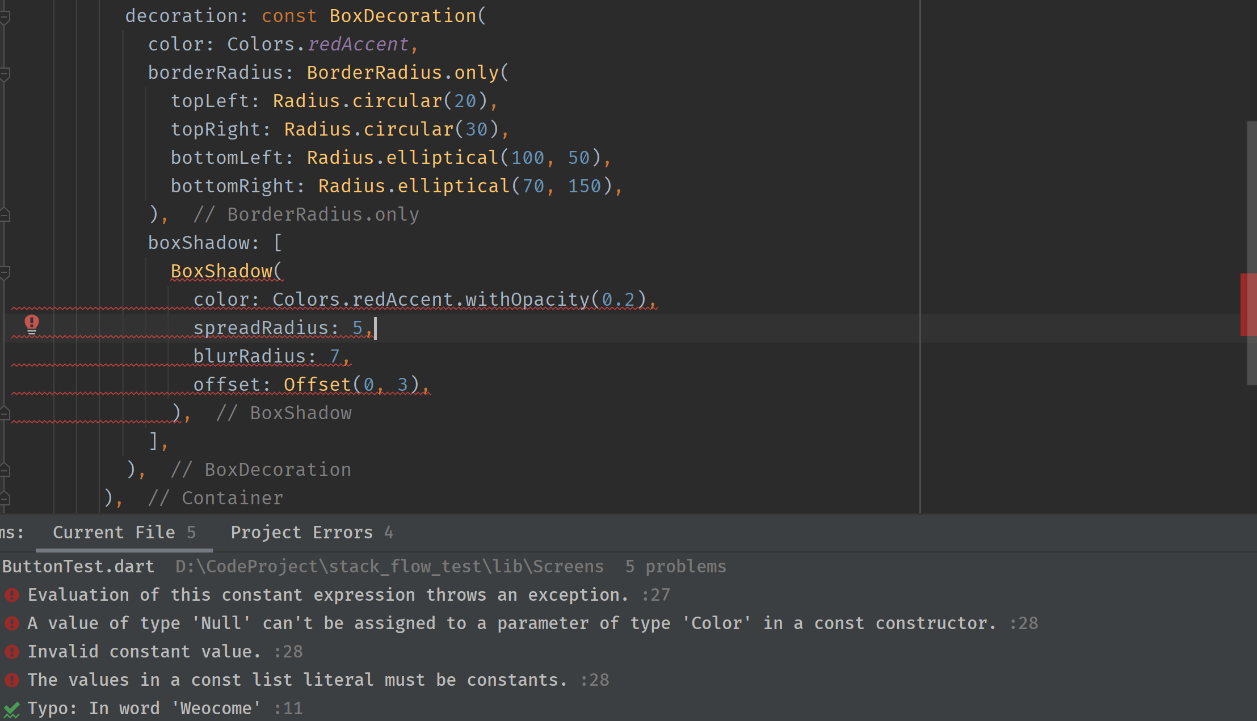This screenshot has height=721, width=1257.
Task: Click error icon beside 'values in a const list literal'
Action: point(12,680)
